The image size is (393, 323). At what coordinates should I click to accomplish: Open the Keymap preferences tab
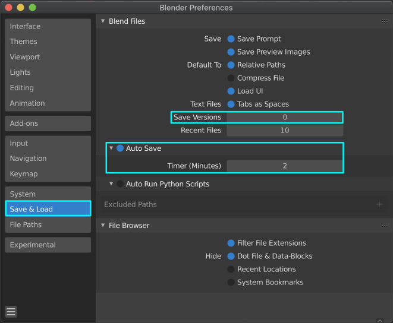(x=48, y=174)
